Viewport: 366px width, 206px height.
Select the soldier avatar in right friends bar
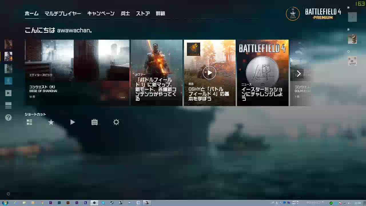click(352, 39)
